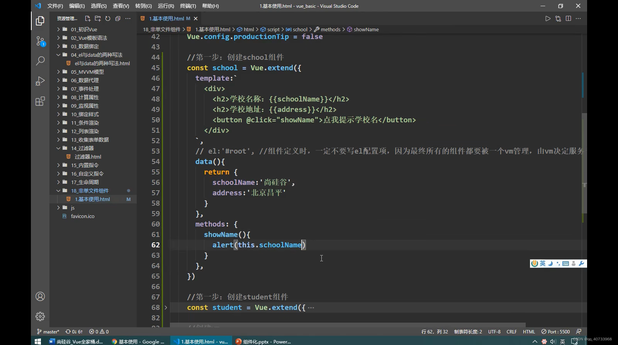Image resolution: width=618 pixels, height=345 pixels.
Task: Open the Extensions view
Action: tap(40, 101)
